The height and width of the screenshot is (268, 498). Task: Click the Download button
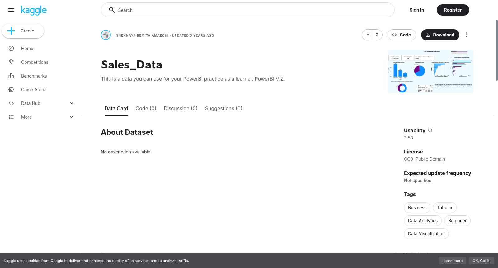point(440,35)
